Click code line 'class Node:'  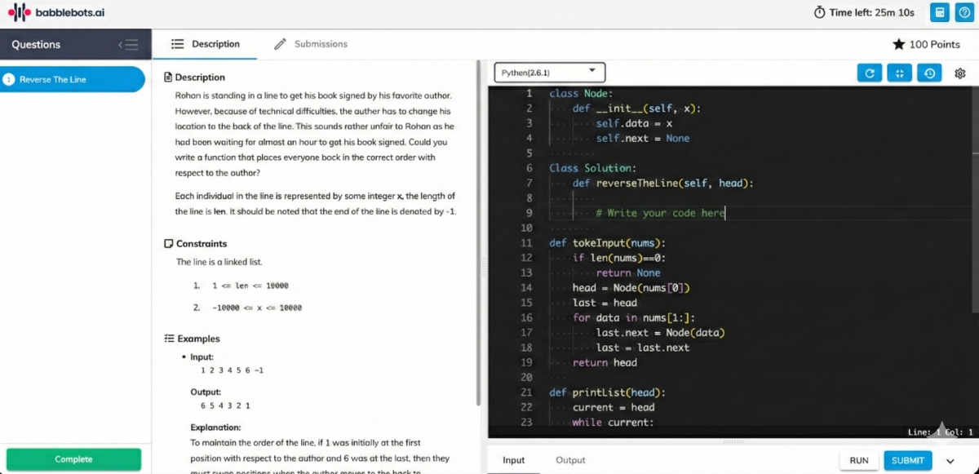click(x=581, y=94)
